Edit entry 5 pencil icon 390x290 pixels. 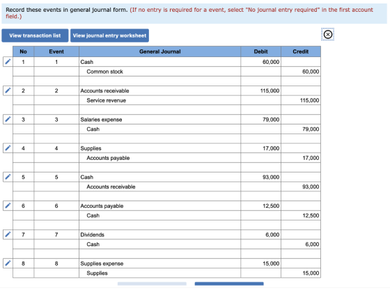coord(8,177)
